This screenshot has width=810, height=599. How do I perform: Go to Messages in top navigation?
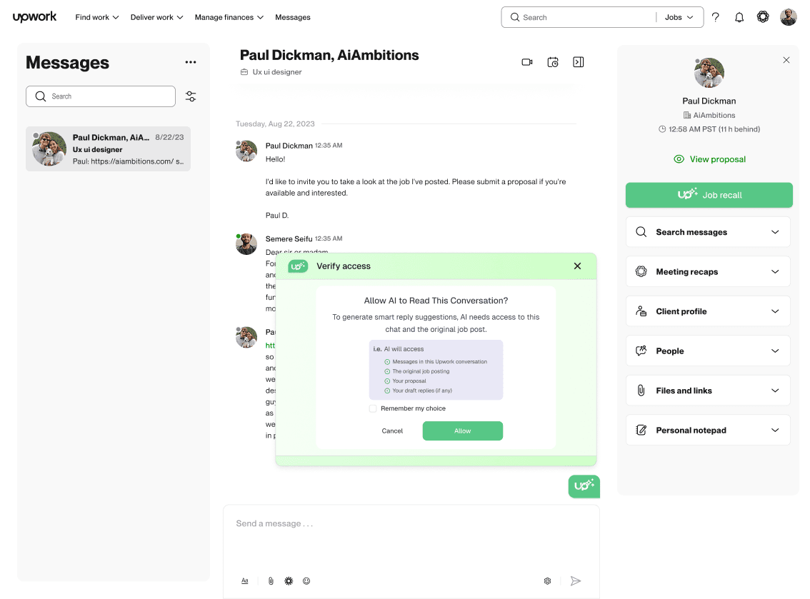(x=292, y=17)
